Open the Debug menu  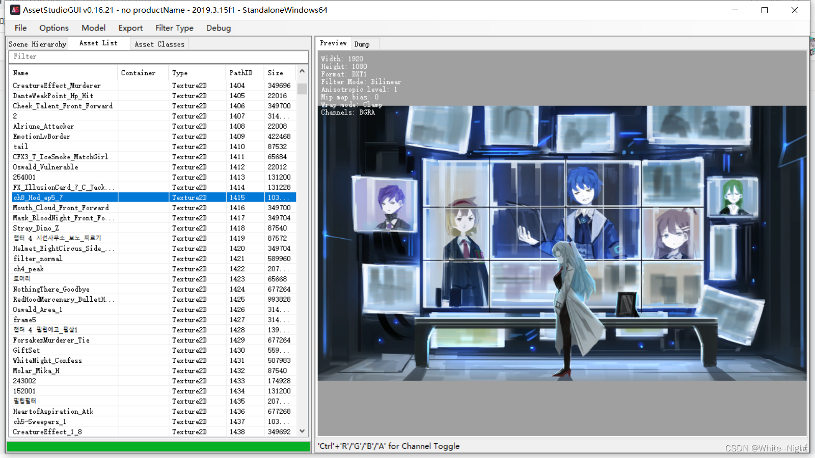click(x=219, y=28)
